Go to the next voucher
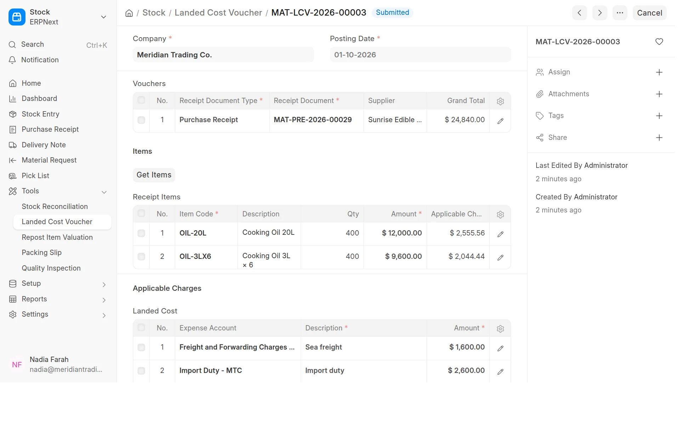The width and height of the screenshot is (680, 425). click(600, 13)
